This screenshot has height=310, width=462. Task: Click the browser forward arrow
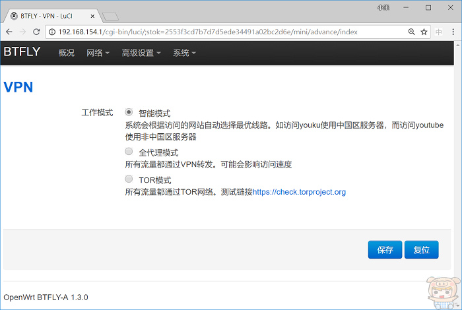pyautogui.click(x=23, y=32)
